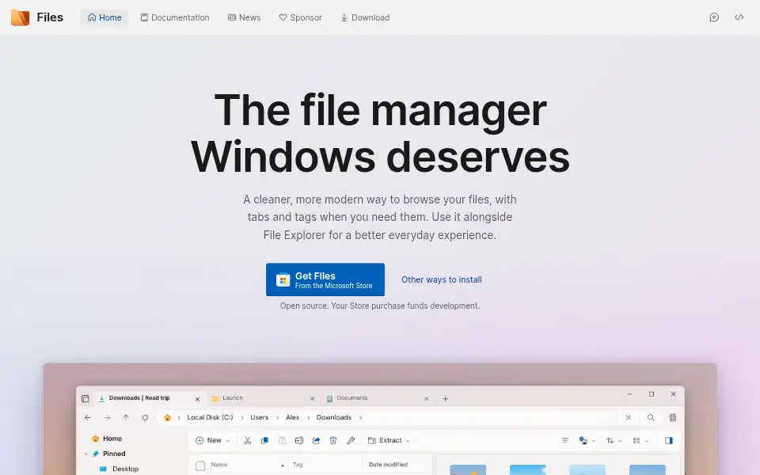Select Desktop in the Files sidebar
Screen dimensions: 760x475
click(x=126, y=469)
